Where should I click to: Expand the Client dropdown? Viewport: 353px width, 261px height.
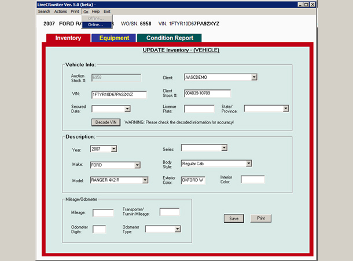pyautogui.click(x=254, y=77)
